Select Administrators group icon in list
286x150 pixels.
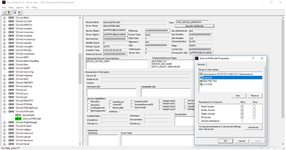pyautogui.click(x=201, y=74)
